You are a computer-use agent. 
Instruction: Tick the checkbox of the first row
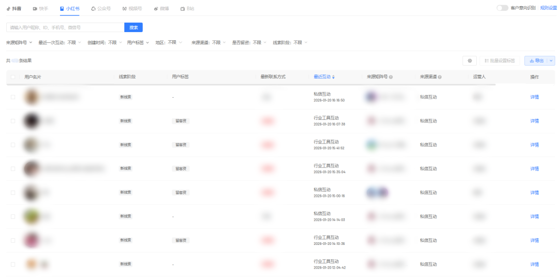click(13, 97)
